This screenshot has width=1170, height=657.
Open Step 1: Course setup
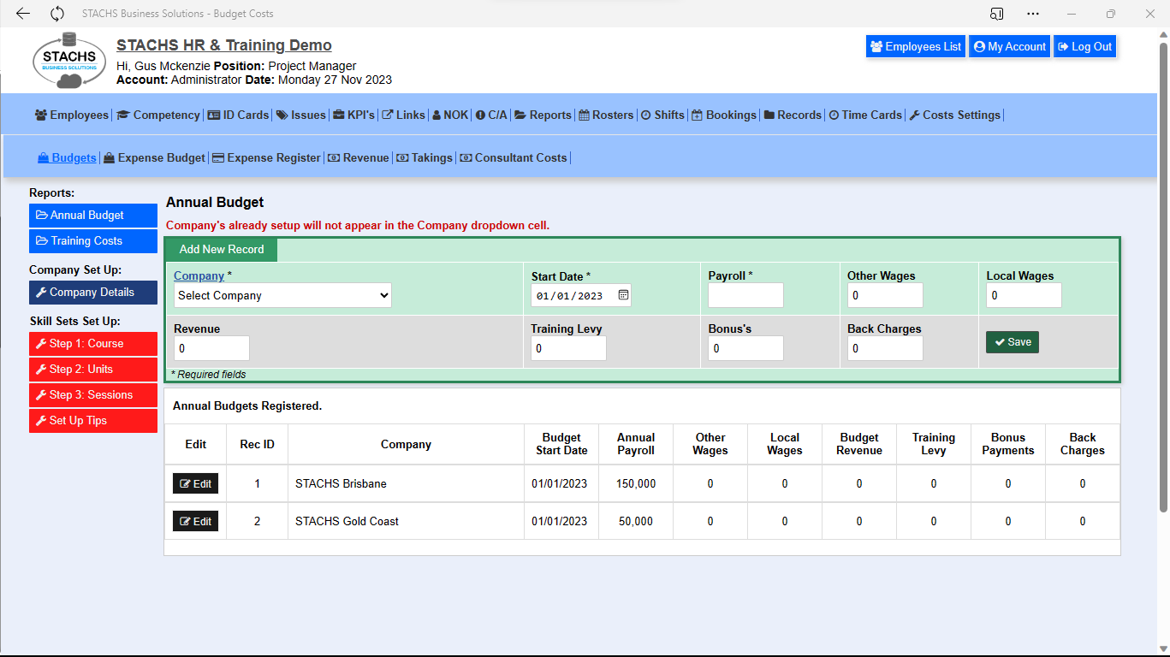point(93,344)
